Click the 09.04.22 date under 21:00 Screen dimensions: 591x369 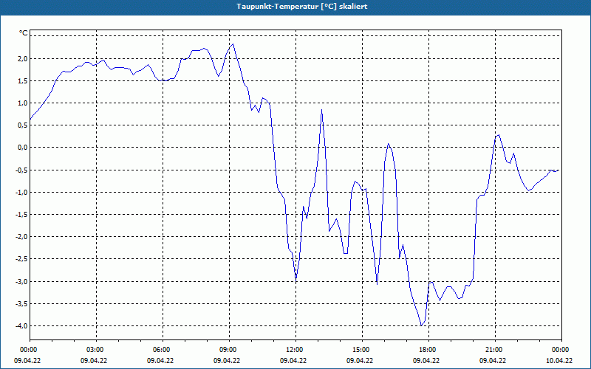[x=493, y=360]
